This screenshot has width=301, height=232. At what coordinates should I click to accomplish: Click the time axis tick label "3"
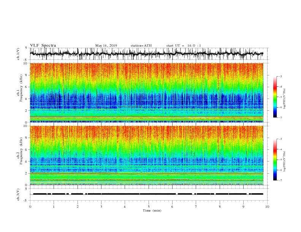(101, 207)
